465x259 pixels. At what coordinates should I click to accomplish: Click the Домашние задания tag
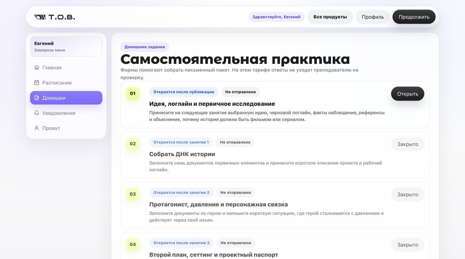145,47
